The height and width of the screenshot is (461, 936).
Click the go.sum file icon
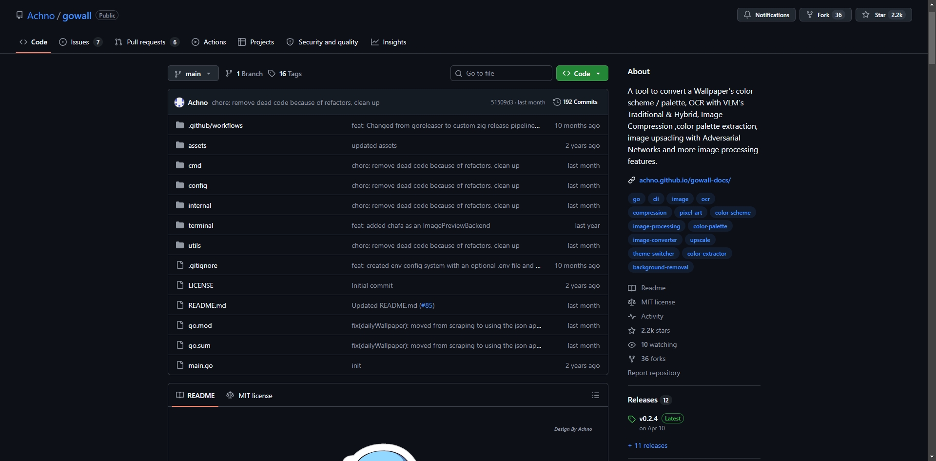point(180,345)
